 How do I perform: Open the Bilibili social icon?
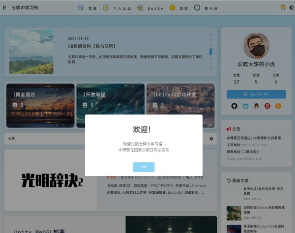point(245,106)
